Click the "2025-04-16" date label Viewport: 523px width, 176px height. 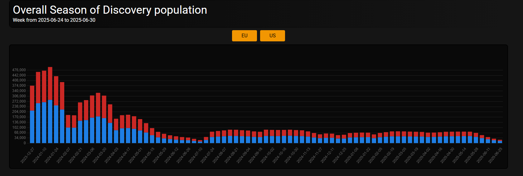(x=436, y=155)
